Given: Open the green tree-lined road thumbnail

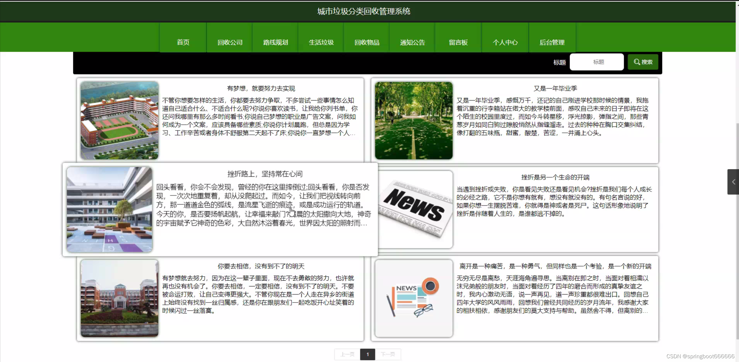Looking at the screenshot, I should click(x=413, y=120).
